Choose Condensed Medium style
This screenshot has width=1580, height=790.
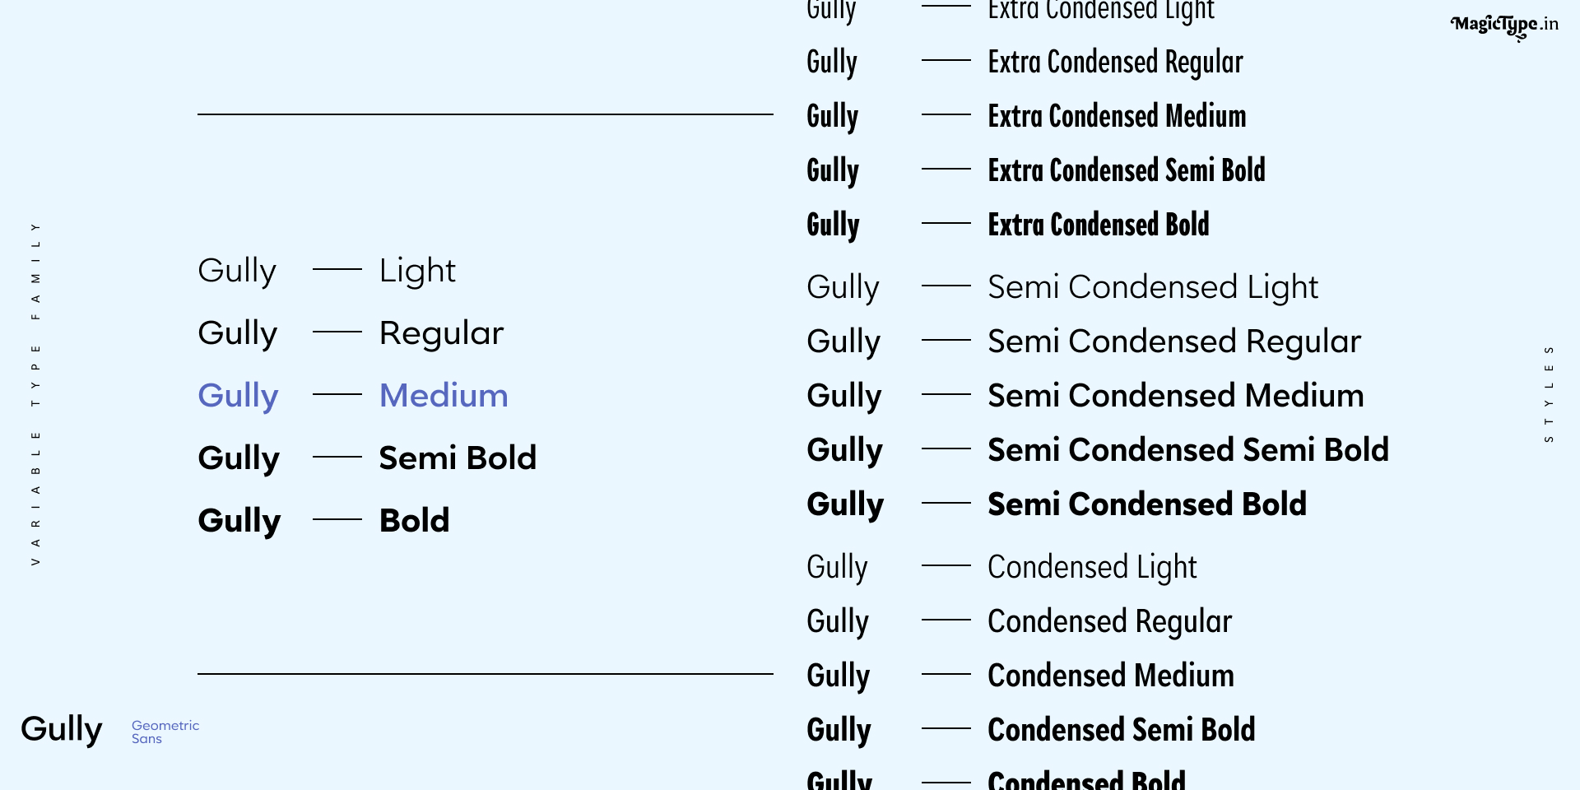(x=1111, y=676)
